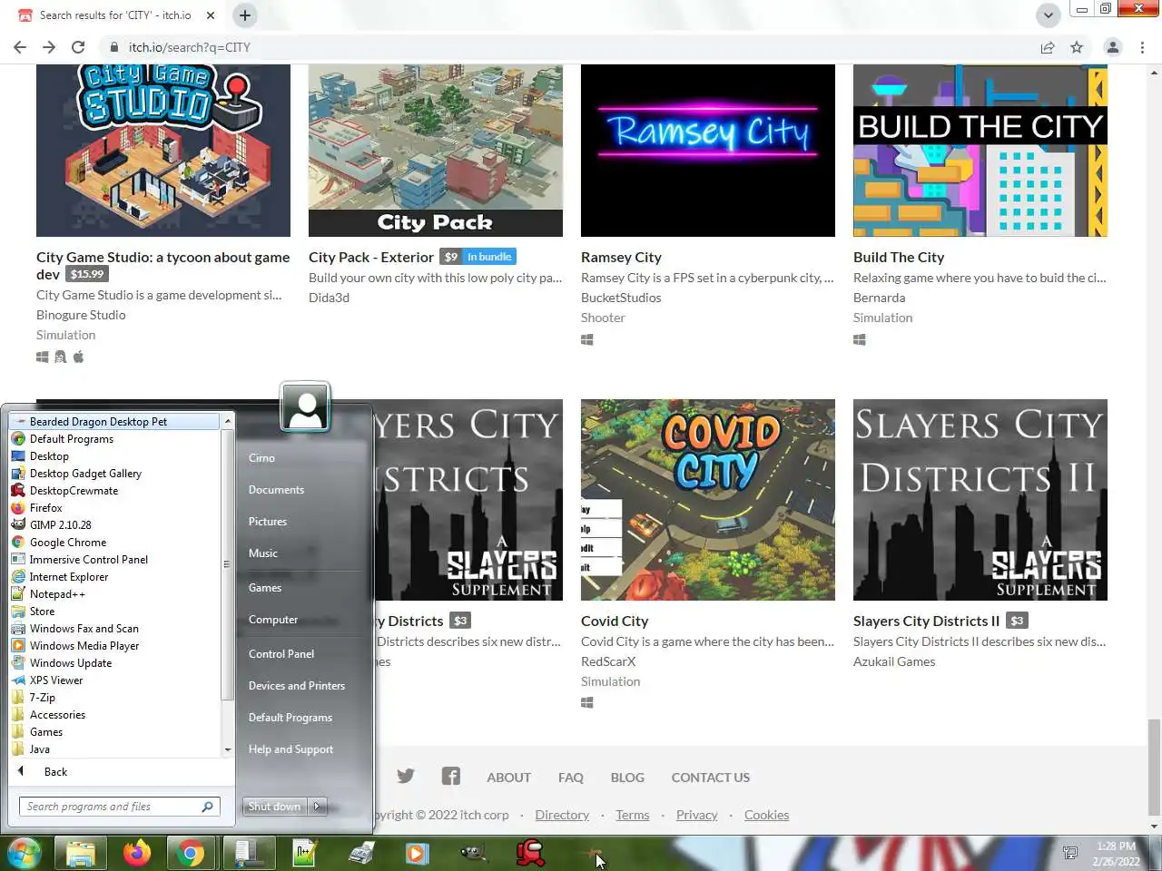Viewport: 1162px width, 871px height.
Task: Click the page's vertical scrollbar thumb
Action: (x=1154, y=767)
